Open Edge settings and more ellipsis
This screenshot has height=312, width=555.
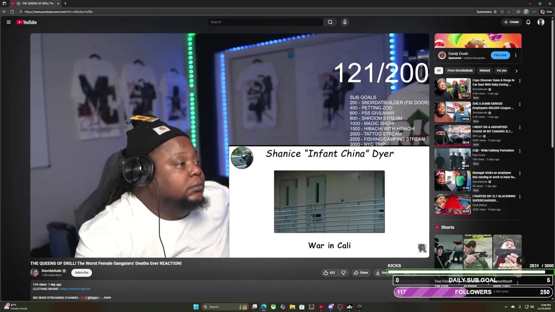point(534,12)
